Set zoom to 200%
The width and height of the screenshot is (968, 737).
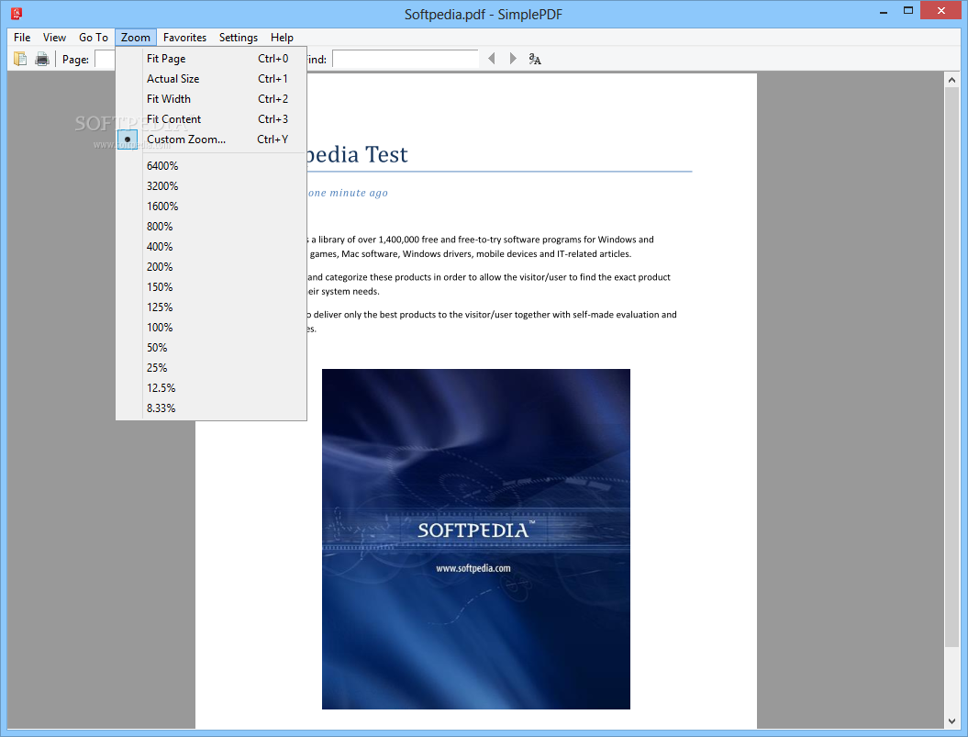coord(210,267)
